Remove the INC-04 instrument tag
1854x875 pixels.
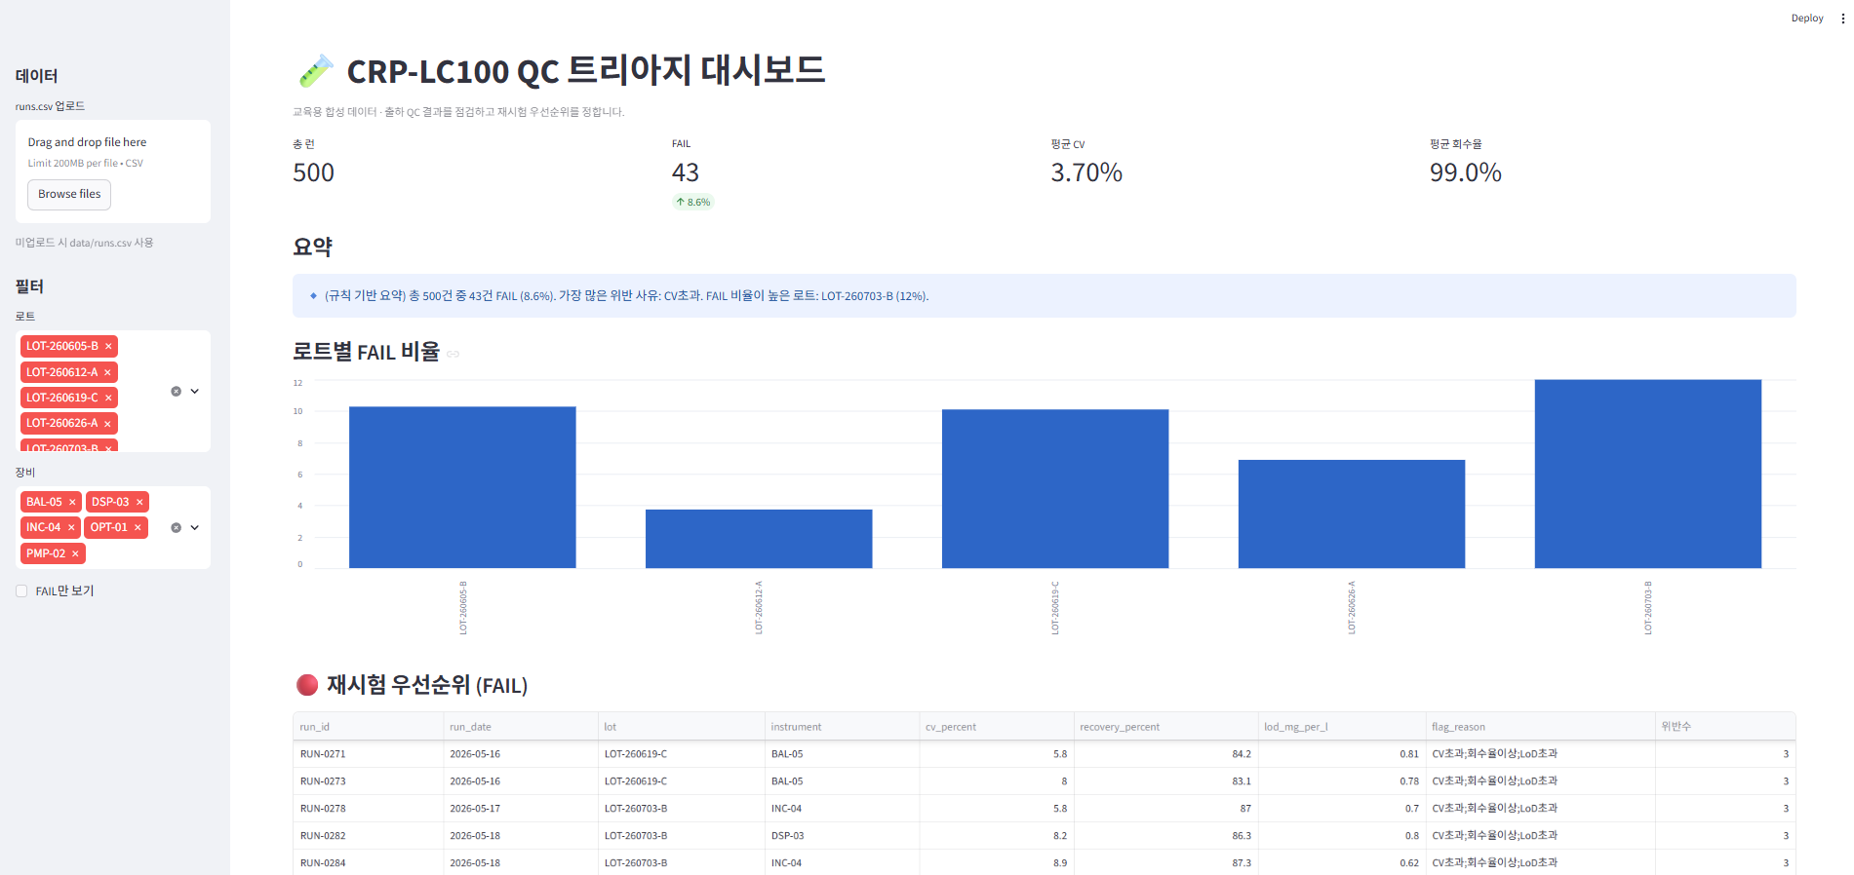tap(71, 527)
